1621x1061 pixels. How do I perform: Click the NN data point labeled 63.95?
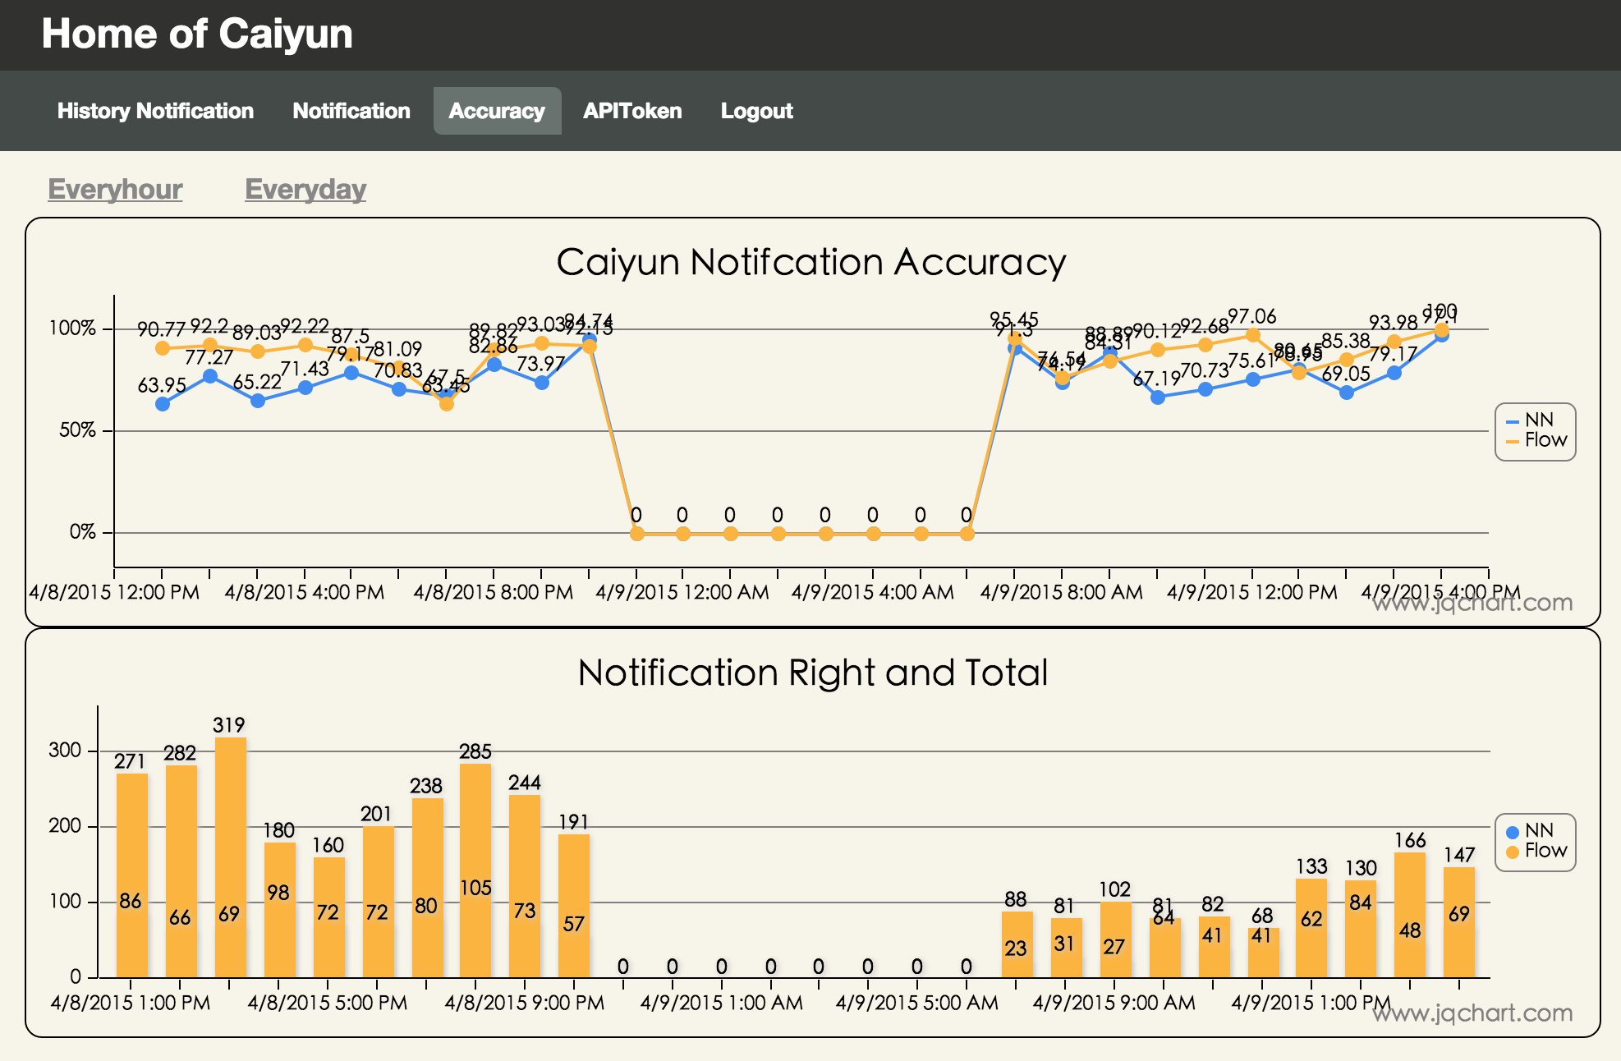(x=163, y=404)
